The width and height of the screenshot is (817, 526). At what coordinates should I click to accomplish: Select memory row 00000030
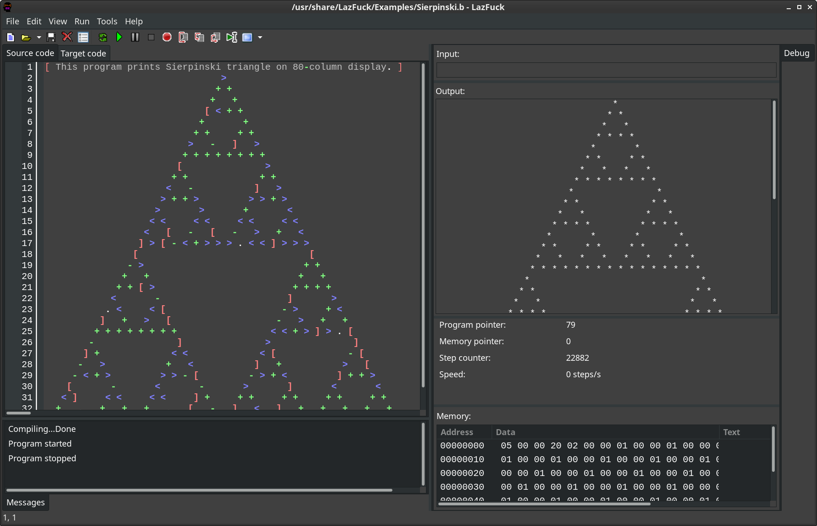tap(603, 487)
